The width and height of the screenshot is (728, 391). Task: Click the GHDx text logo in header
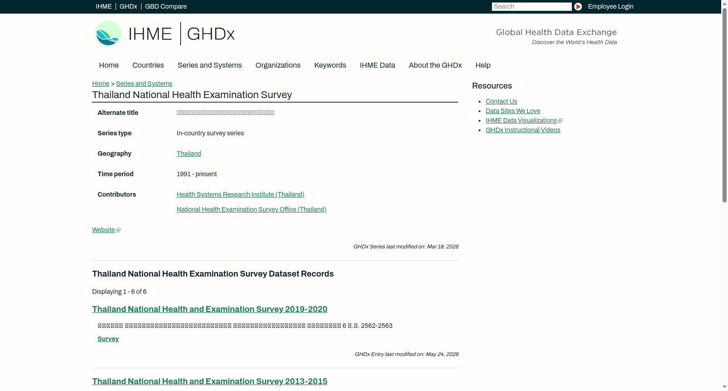tap(211, 34)
